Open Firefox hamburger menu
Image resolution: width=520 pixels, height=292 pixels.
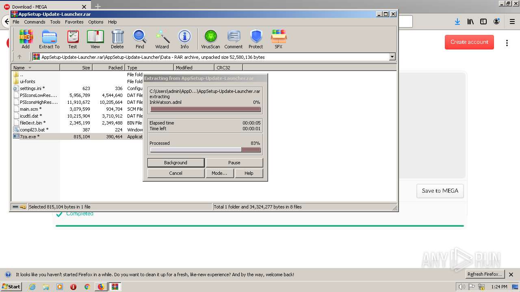[512, 21]
